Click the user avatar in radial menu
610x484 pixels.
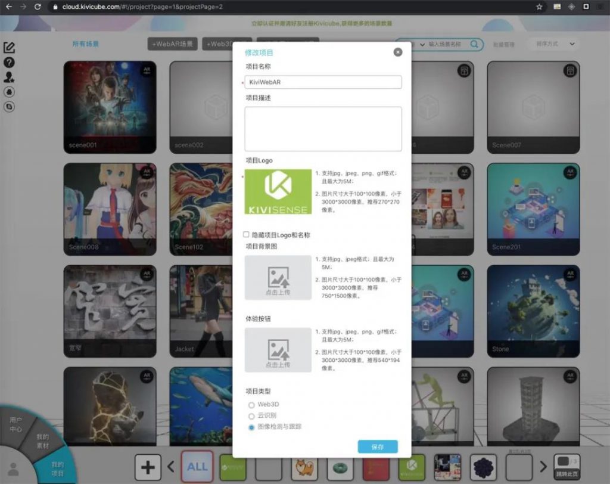tap(13, 469)
